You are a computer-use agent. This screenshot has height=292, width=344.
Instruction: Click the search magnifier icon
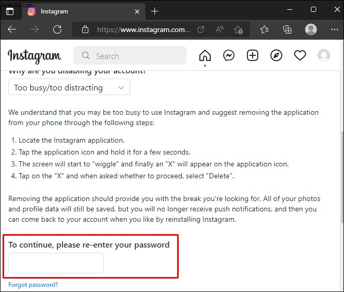[86, 55]
